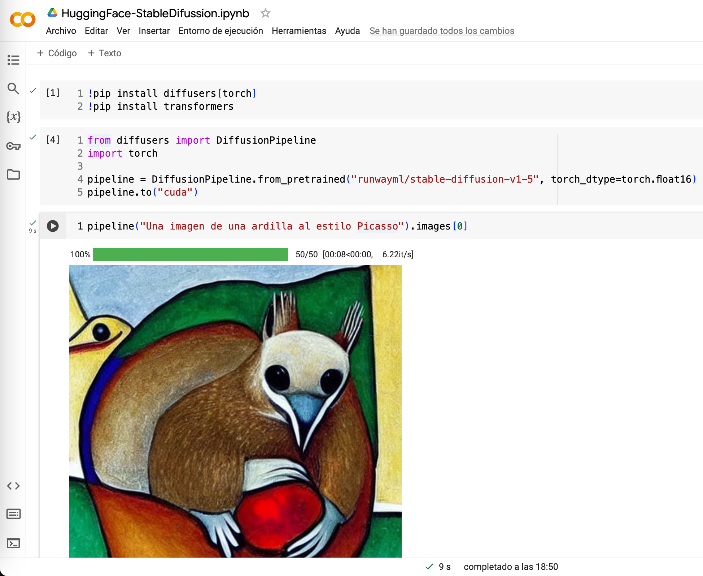Click the Google Drive icon
This screenshot has width=703, height=576.
point(52,13)
